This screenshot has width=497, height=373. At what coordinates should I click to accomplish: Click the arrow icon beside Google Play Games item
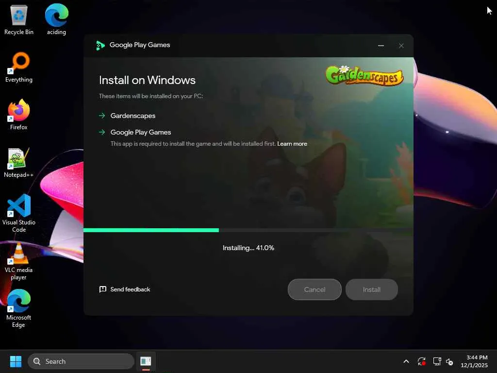click(x=102, y=132)
